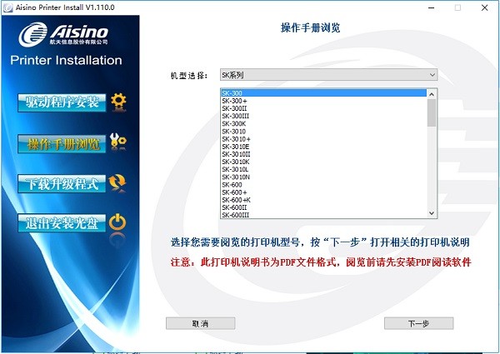The height and width of the screenshot is (354, 500).
Task: Select SK-600+K in model list
Action: tap(323, 200)
